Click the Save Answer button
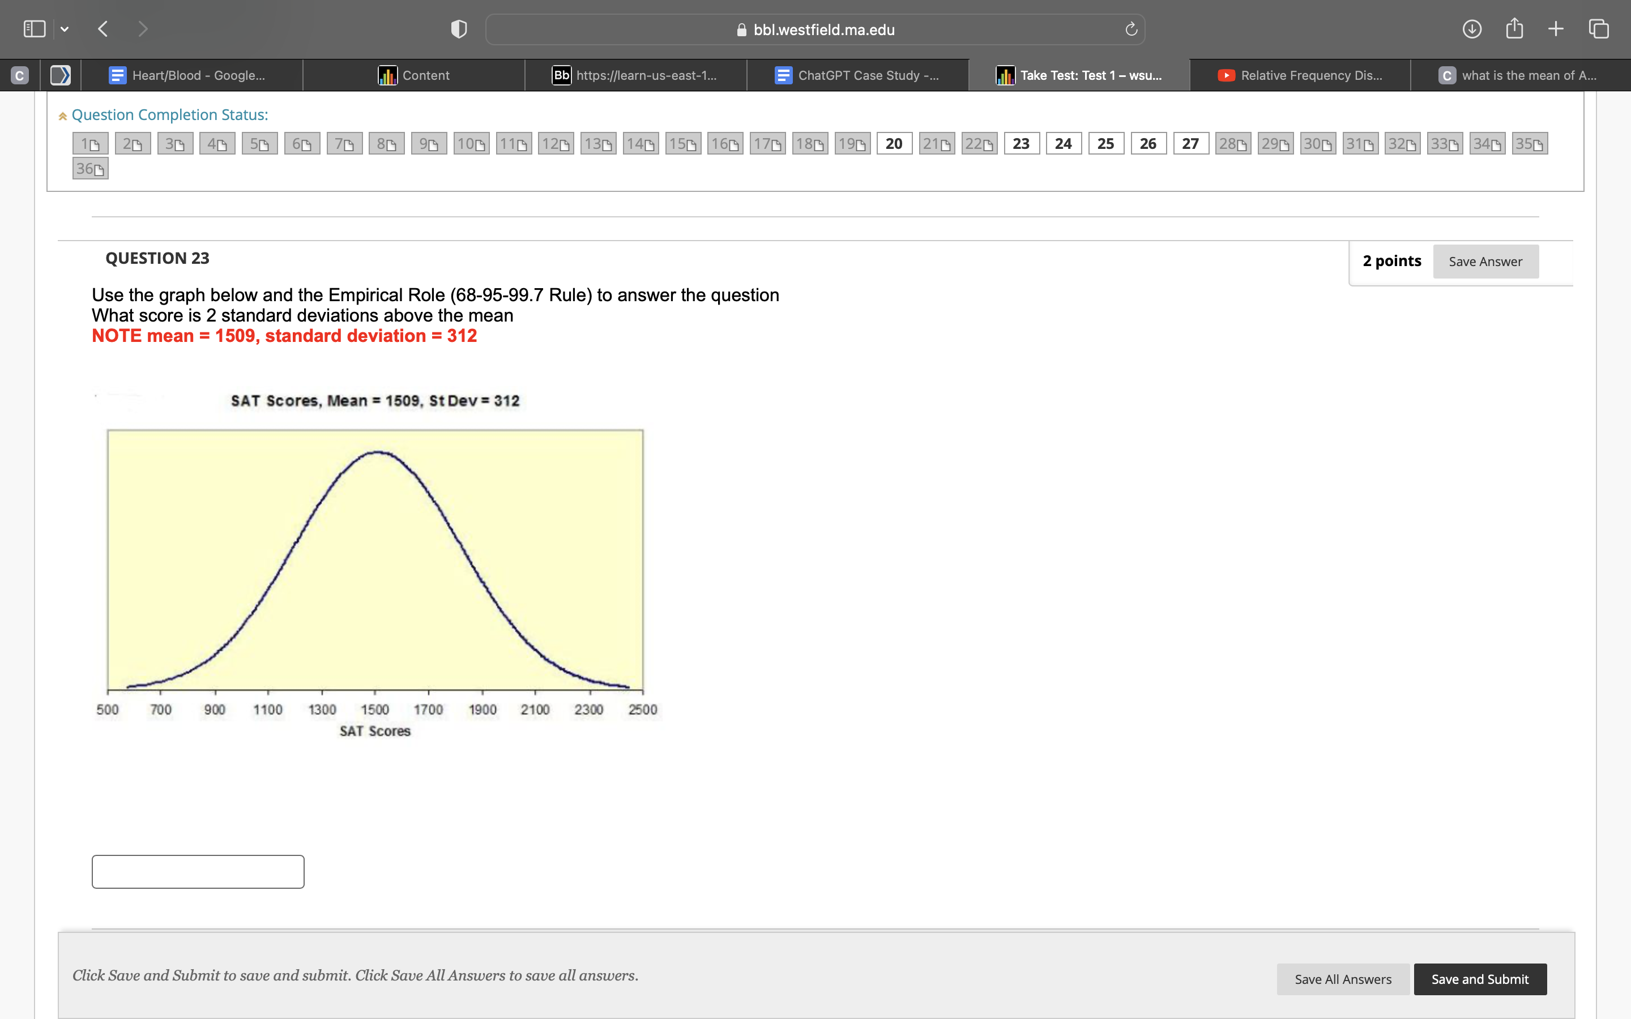The height and width of the screenshot is (1019, 1631). (1485, 262)
